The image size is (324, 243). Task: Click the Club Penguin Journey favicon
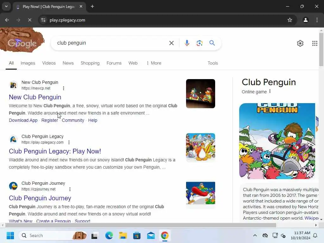(x=13, y=186)
